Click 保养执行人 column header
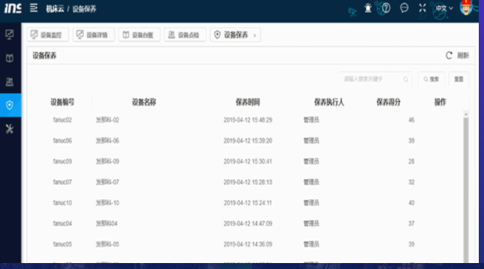 [x=329, y=103]
